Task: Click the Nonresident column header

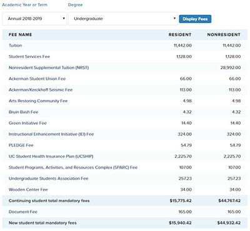Action: (x=224, y=35)
